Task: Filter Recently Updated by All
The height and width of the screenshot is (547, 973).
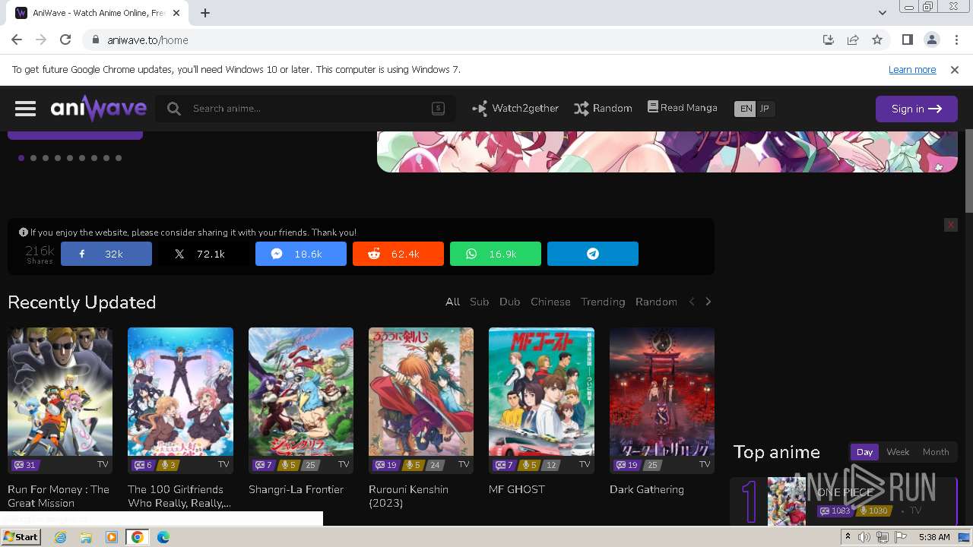Action: (453, 302)
